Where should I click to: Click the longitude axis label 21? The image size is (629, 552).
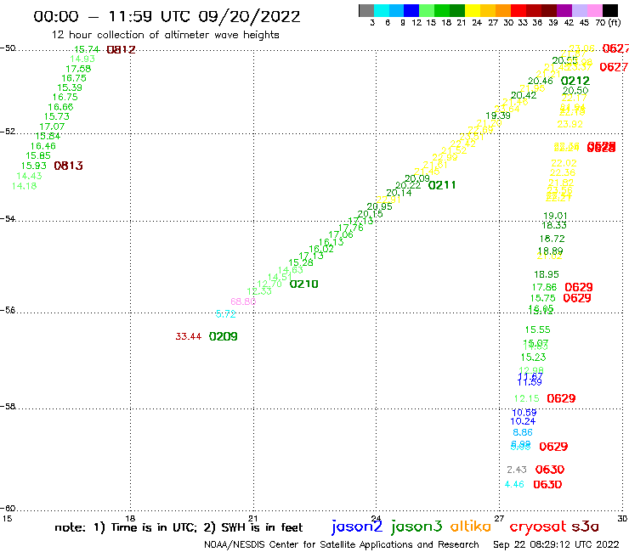[253, 518]
